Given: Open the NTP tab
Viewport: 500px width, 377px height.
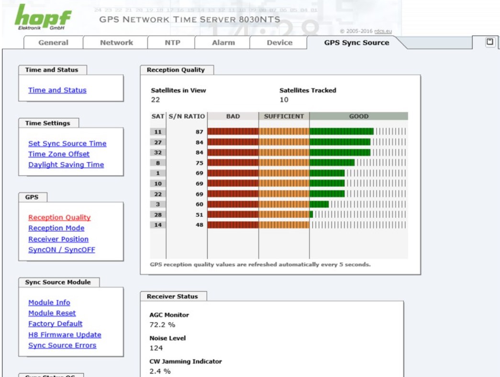Looking at the screenshot, I should click(172, 43).
